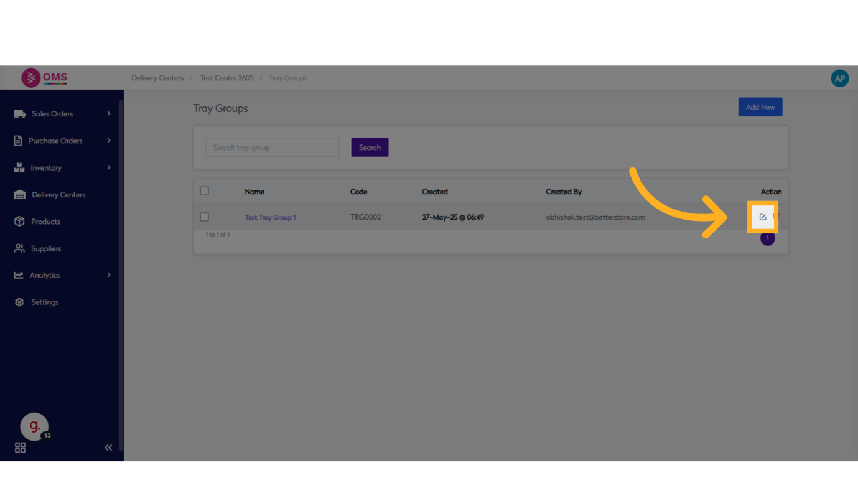
Task: Expand the Analytics menu section
Action: [x=109, y=275]
